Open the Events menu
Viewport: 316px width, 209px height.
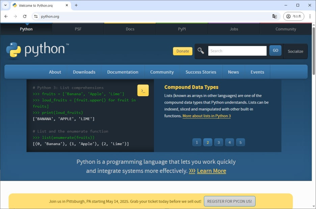coord(257,72)
